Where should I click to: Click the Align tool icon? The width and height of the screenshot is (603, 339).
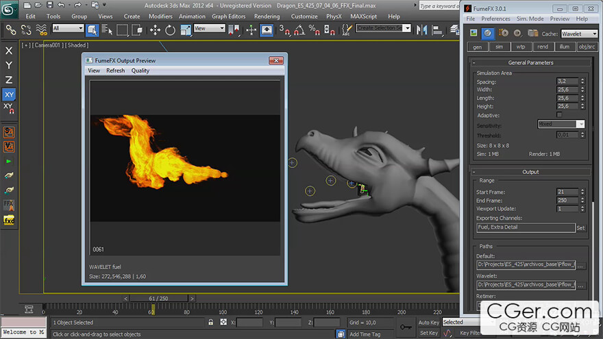(x=437, y=29)
